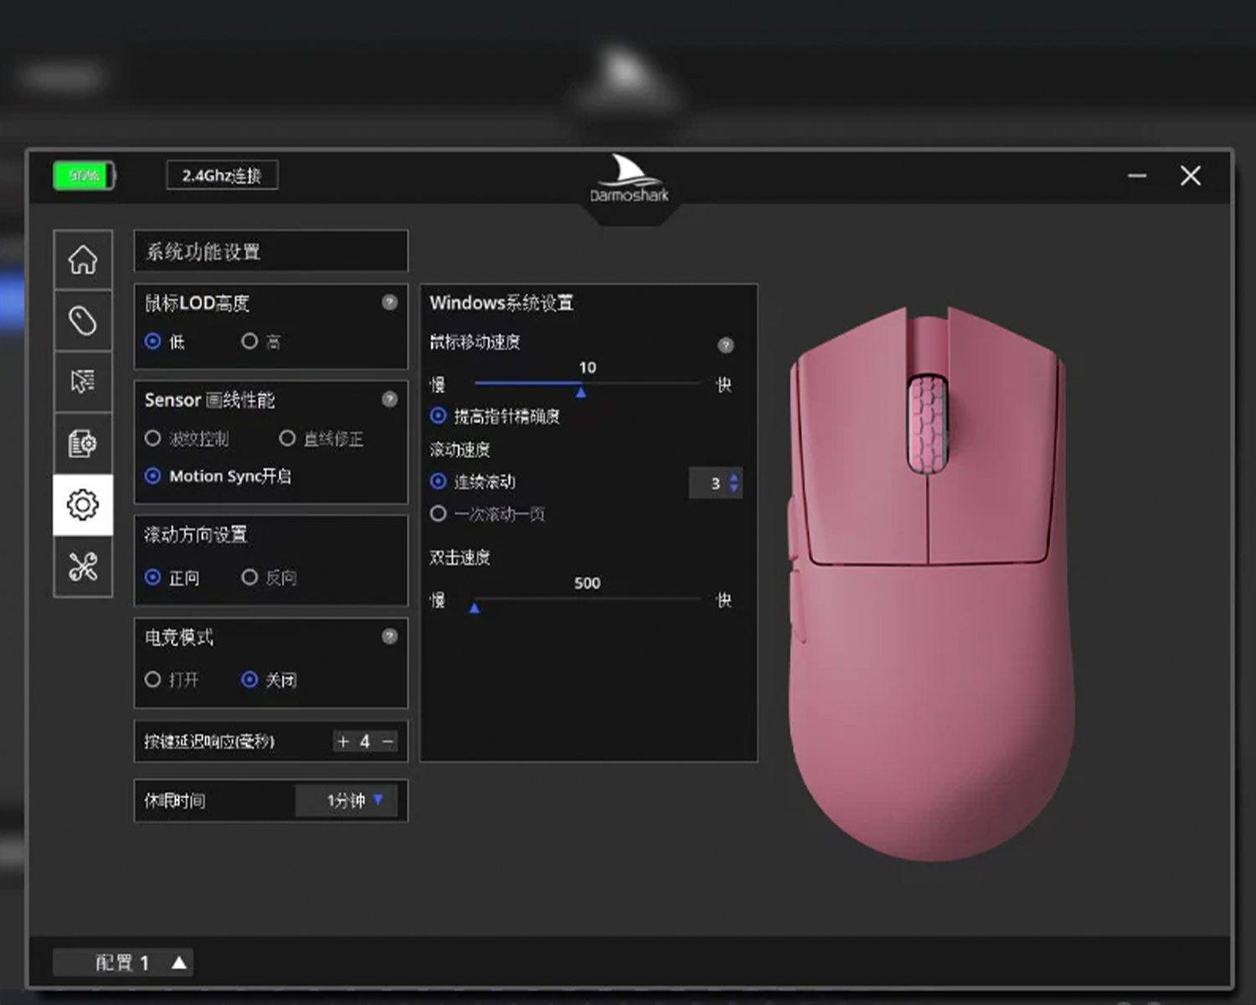Open the macro settings sidebar icon
The height and width of the screenshot is (1005, 1256).
tap(83, 443)
